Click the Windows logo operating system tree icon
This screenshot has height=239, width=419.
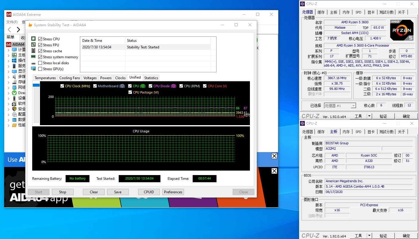[x=14, y=60]
